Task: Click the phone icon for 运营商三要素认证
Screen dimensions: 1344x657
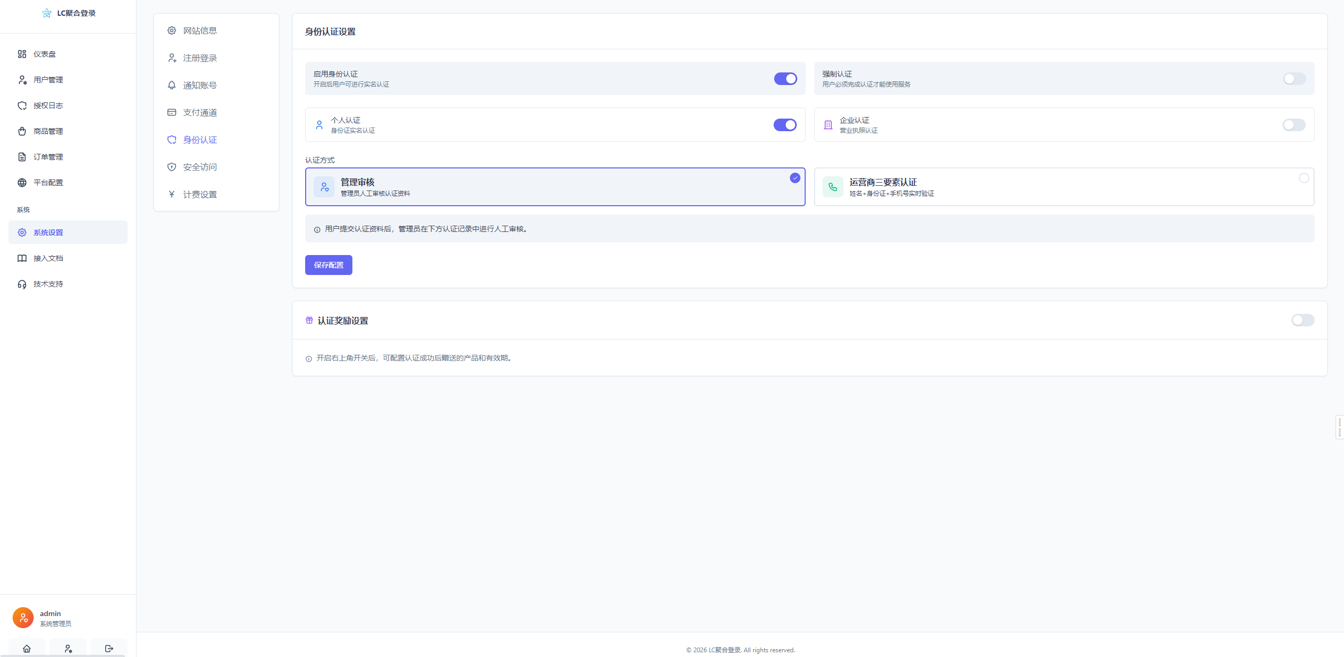Action: tap(832, 187)
